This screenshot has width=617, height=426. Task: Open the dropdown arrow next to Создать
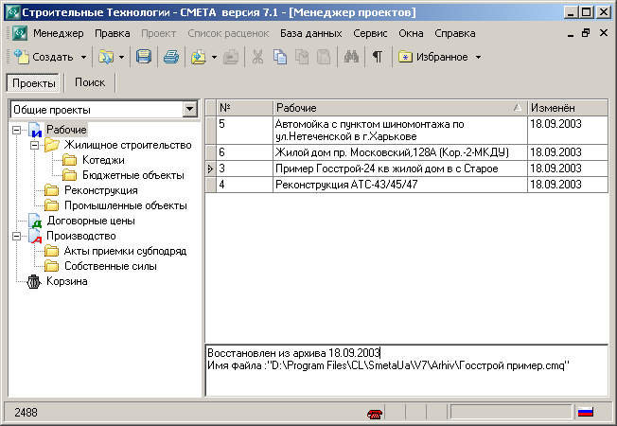tap(83, 58)
